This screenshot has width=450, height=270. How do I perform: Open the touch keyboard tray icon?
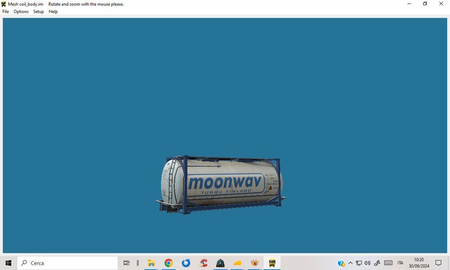[x=388, y=263]
